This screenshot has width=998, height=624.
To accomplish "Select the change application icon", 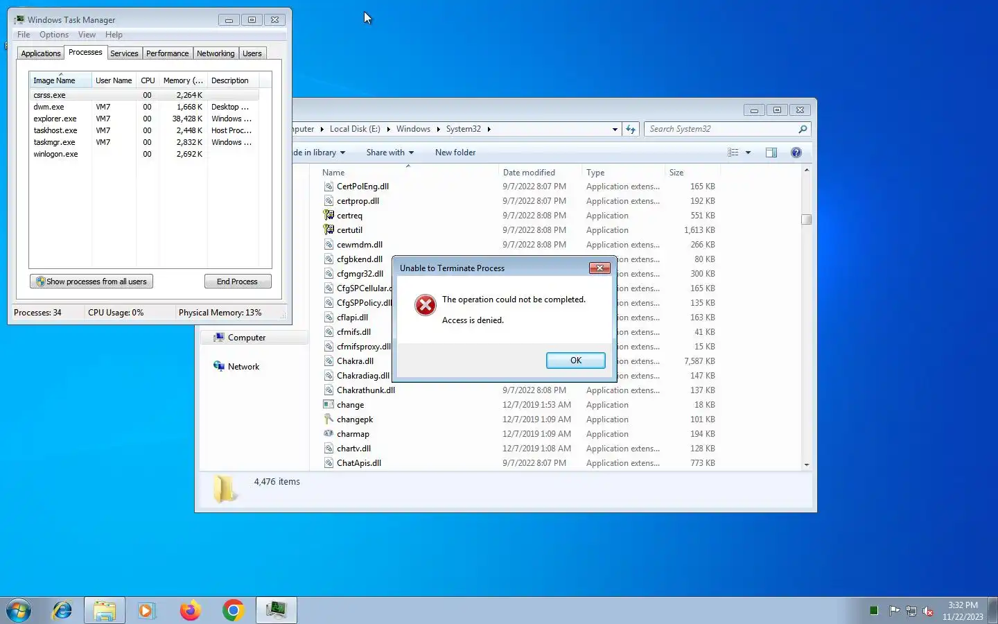I will tap(329, 405).
